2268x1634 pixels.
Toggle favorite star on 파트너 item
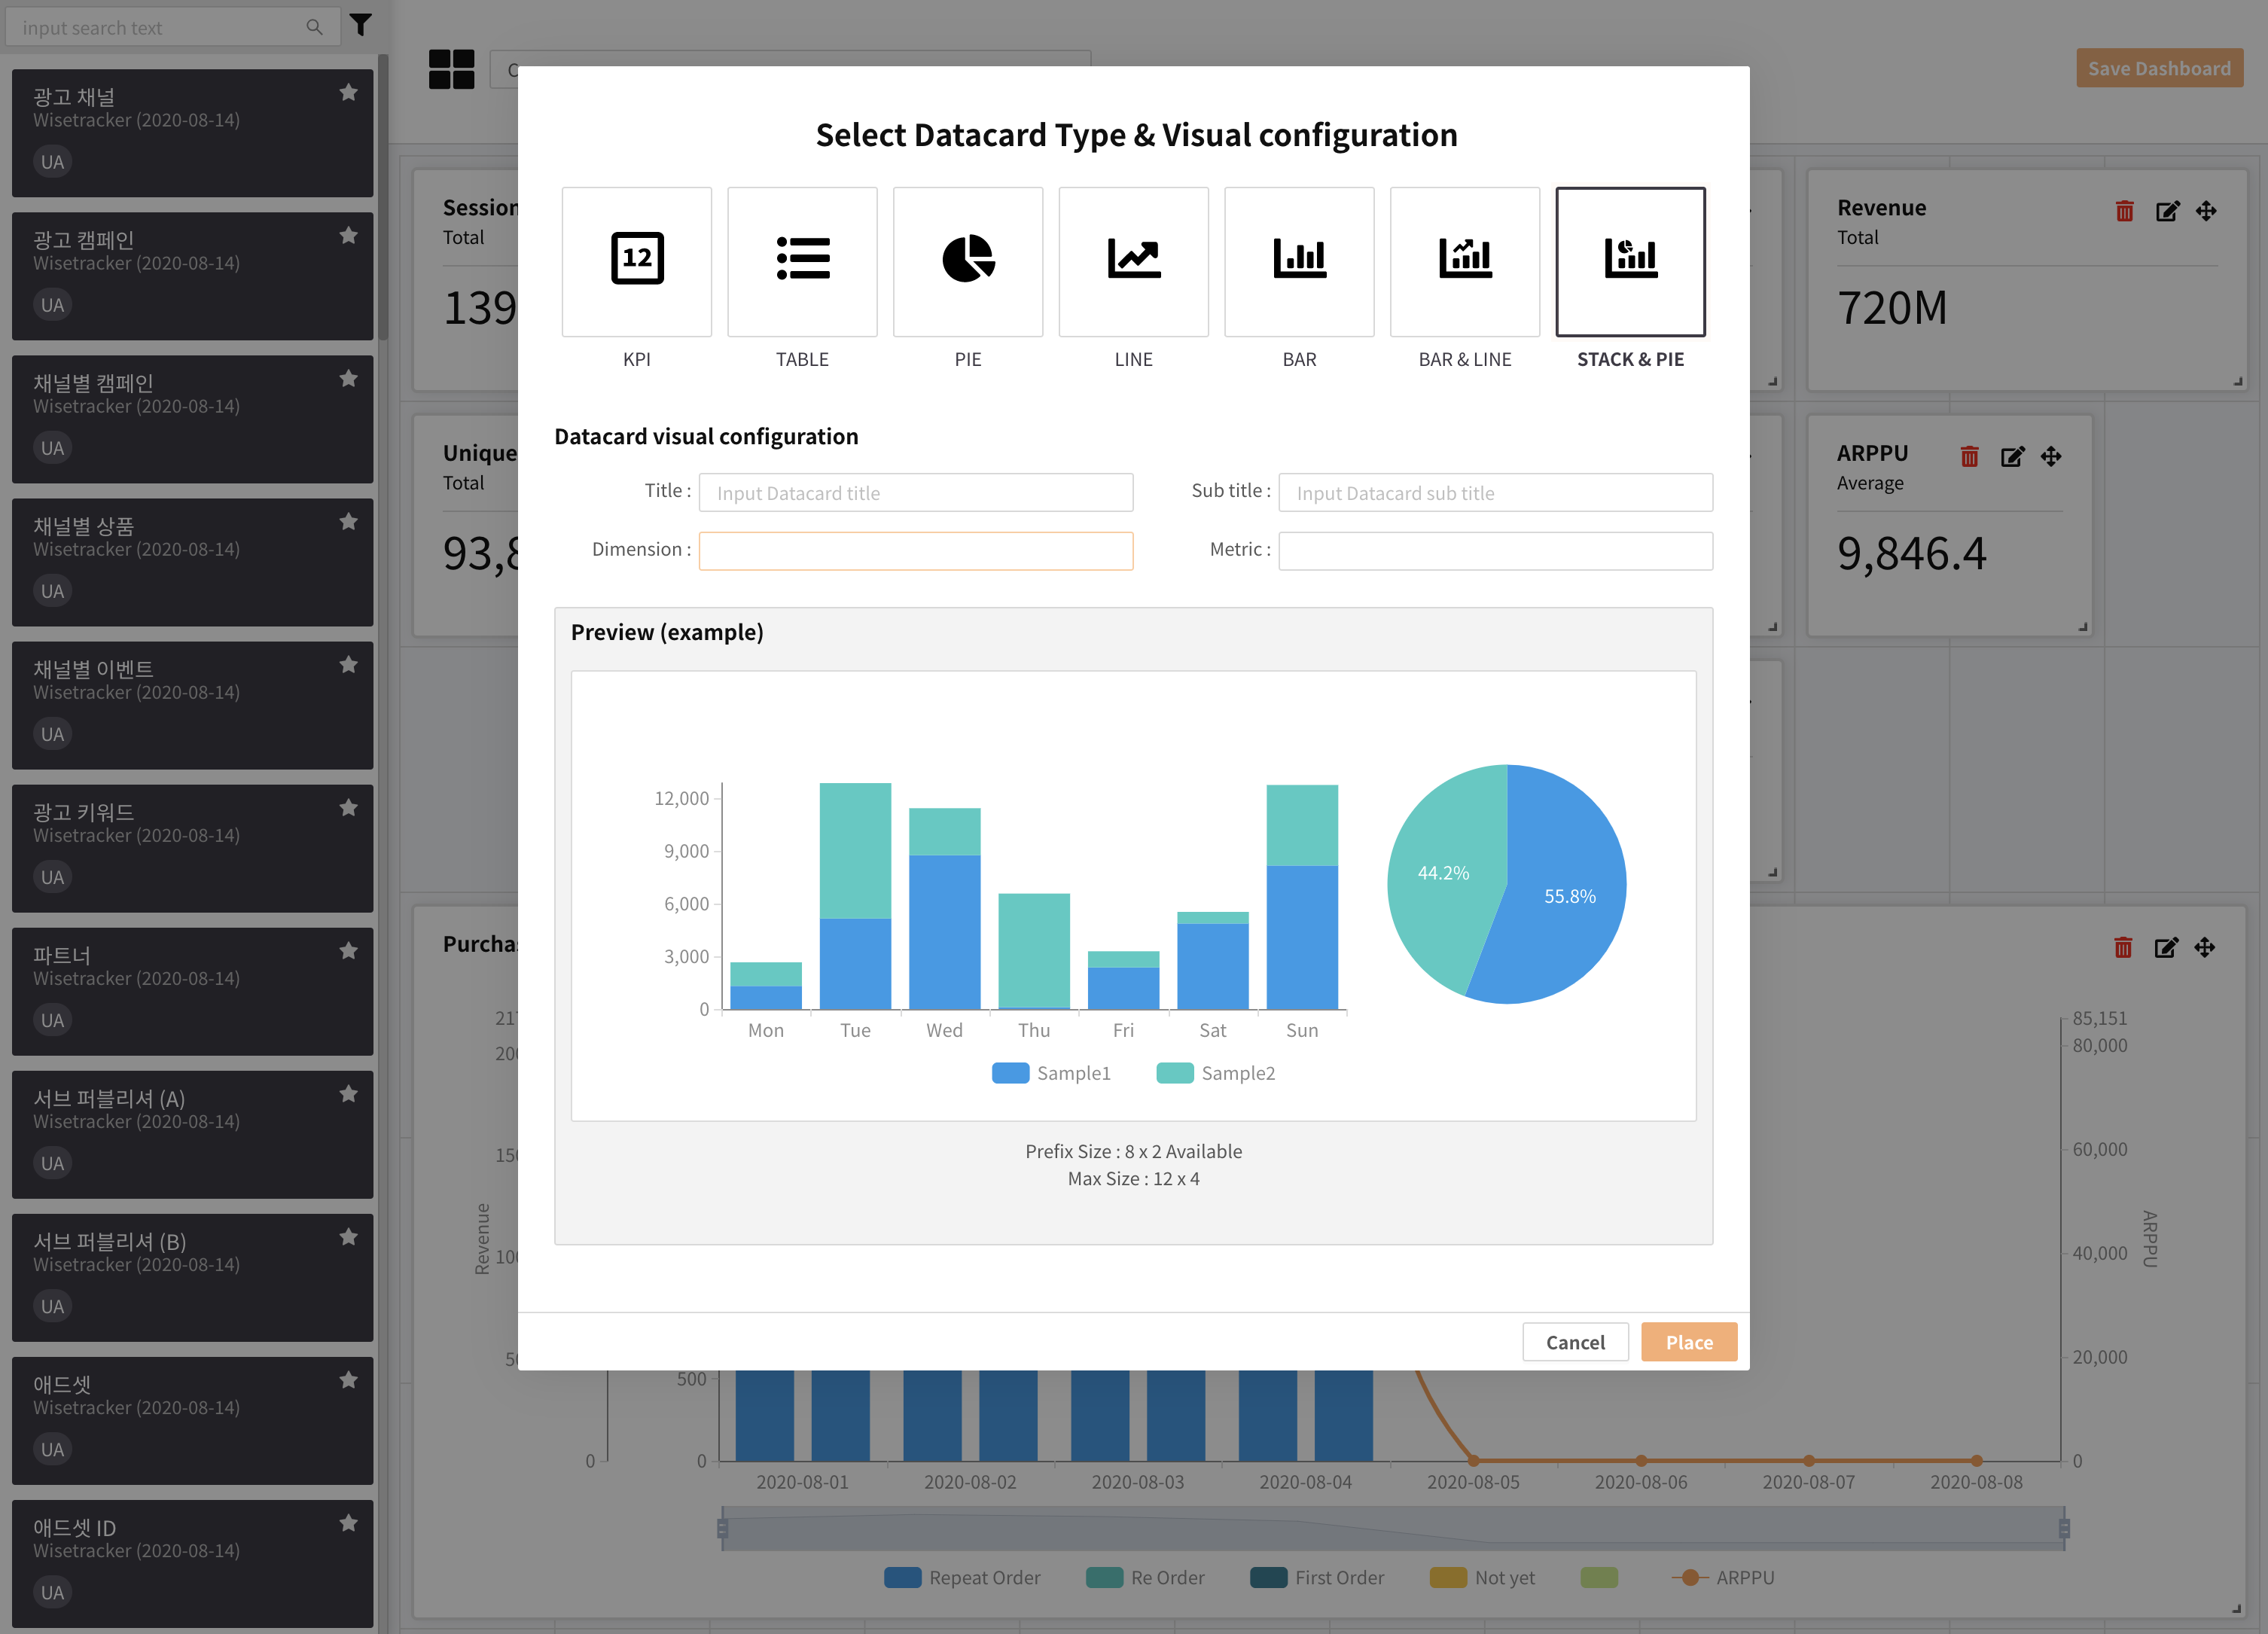[x=348, y=951]
